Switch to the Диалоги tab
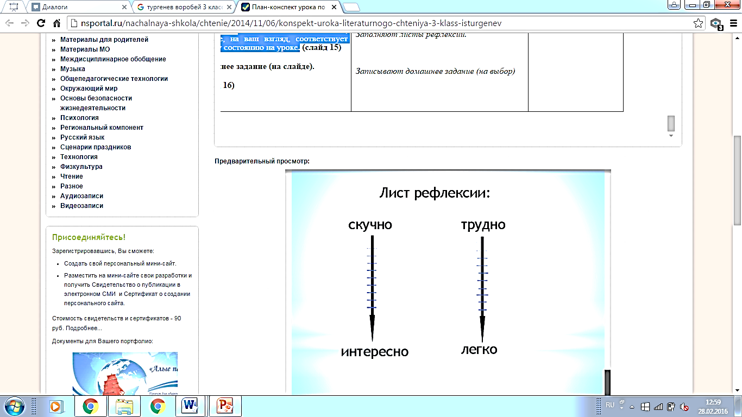 (x=79, y=7)
